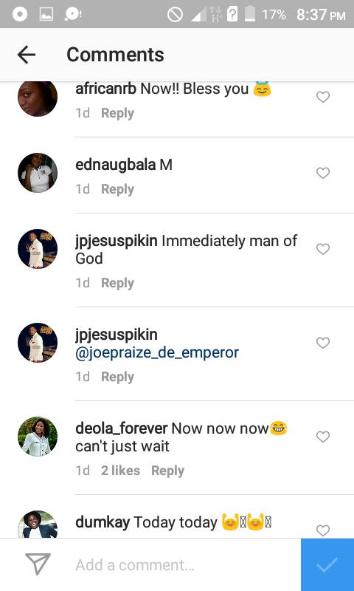
Task: Tap the paper plane send icon
Action: tap(38, 564)
